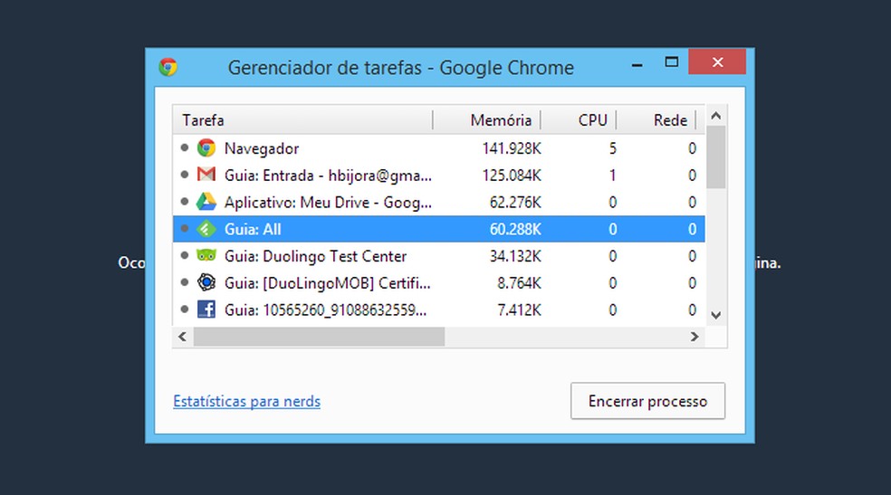
Task: Click the horizontal scrollbar left arrow
Action: 182,337
